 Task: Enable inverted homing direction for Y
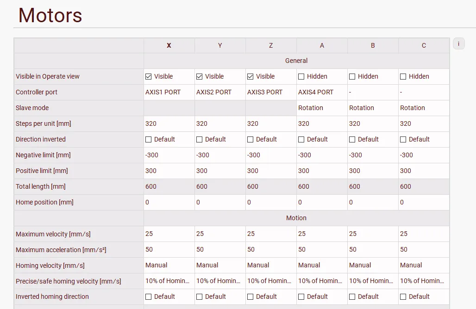coord(200,297)
